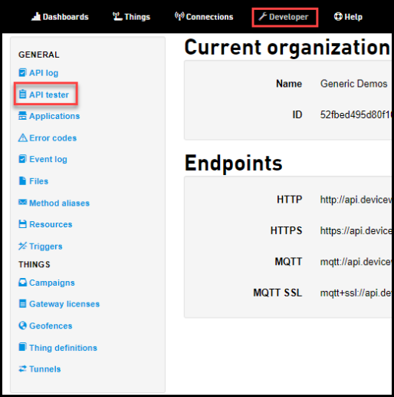Click the Tunnels arrows icon

pos(22,369)
